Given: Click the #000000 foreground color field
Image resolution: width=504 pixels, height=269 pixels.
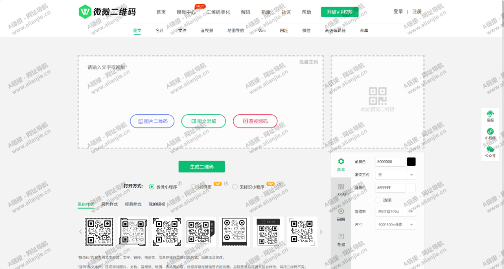Looking at the screenshot, I should (390, 162).
